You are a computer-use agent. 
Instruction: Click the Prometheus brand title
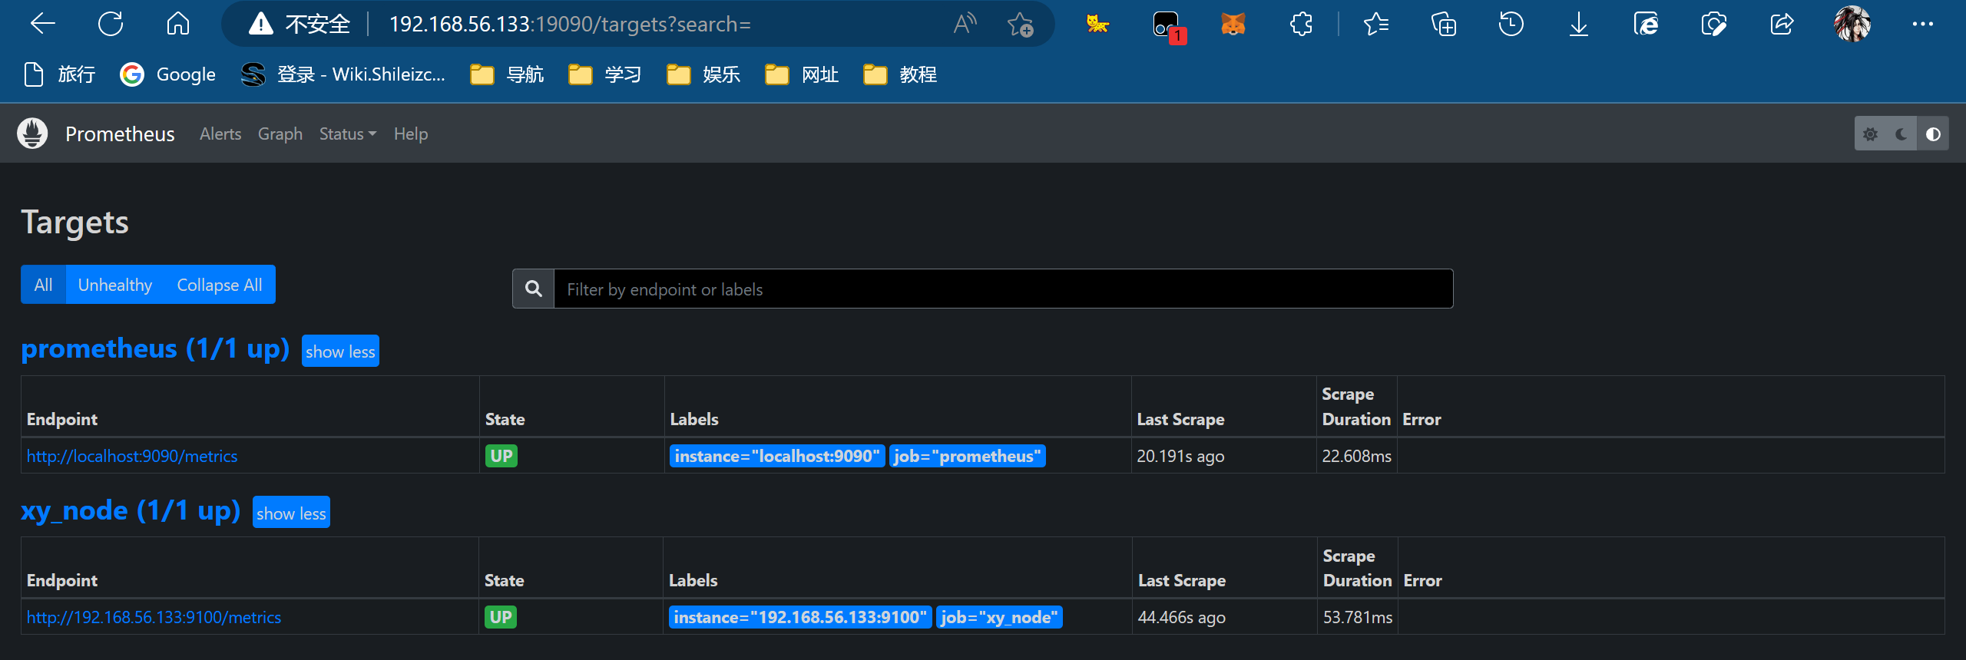pyautogui.click(x=120, y=134)
